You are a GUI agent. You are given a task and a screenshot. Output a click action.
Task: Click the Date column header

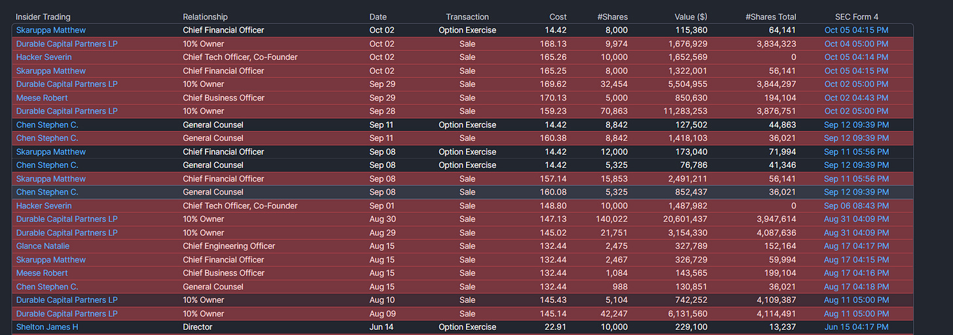point(378,17)
